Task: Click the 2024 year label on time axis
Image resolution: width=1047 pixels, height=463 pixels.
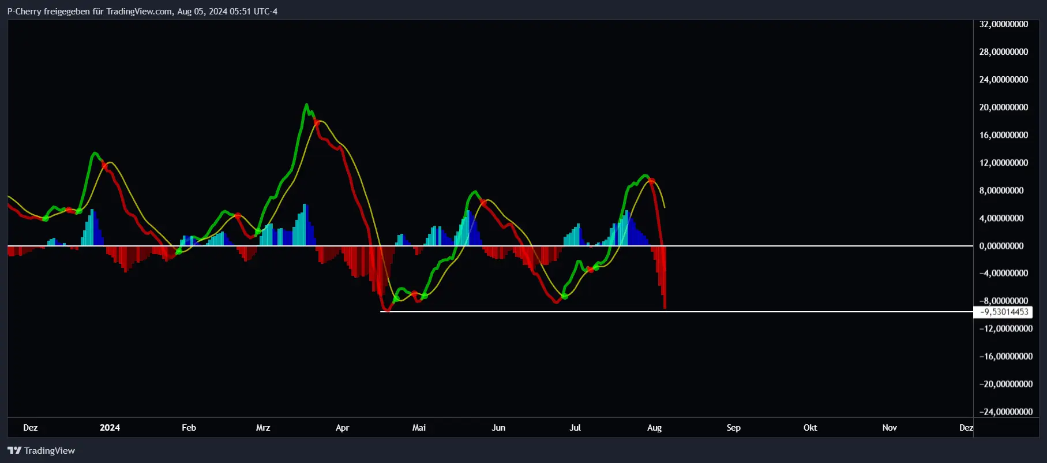Action: coord(110,428)
